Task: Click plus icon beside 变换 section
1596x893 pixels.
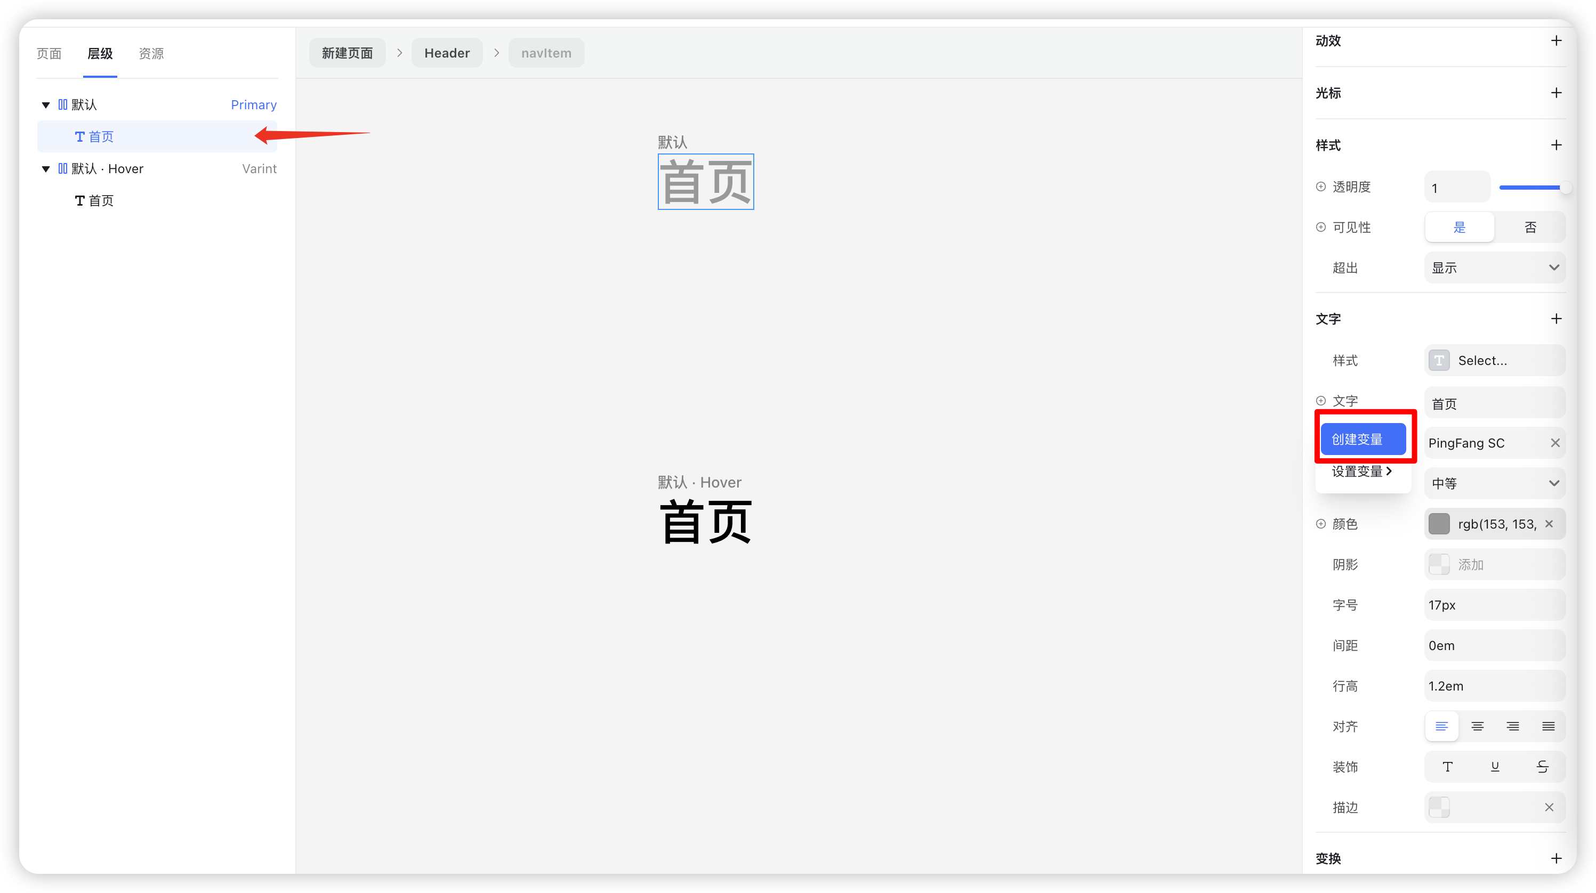Action: pyautogui.click(x=1555, y=858)
